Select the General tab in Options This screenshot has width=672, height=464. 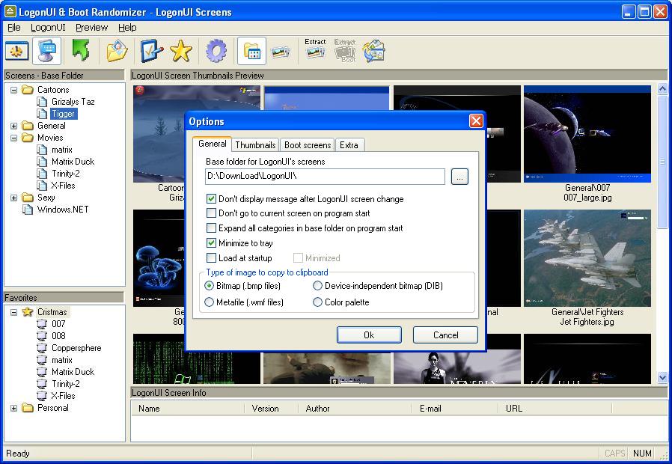(x=212, y=144)
